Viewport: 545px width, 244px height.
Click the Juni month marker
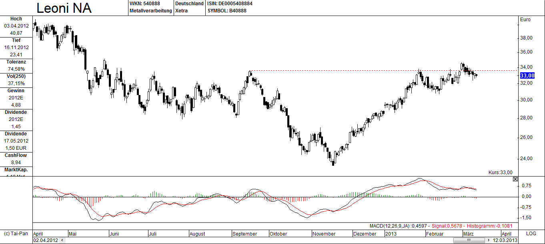click(114, 234)
